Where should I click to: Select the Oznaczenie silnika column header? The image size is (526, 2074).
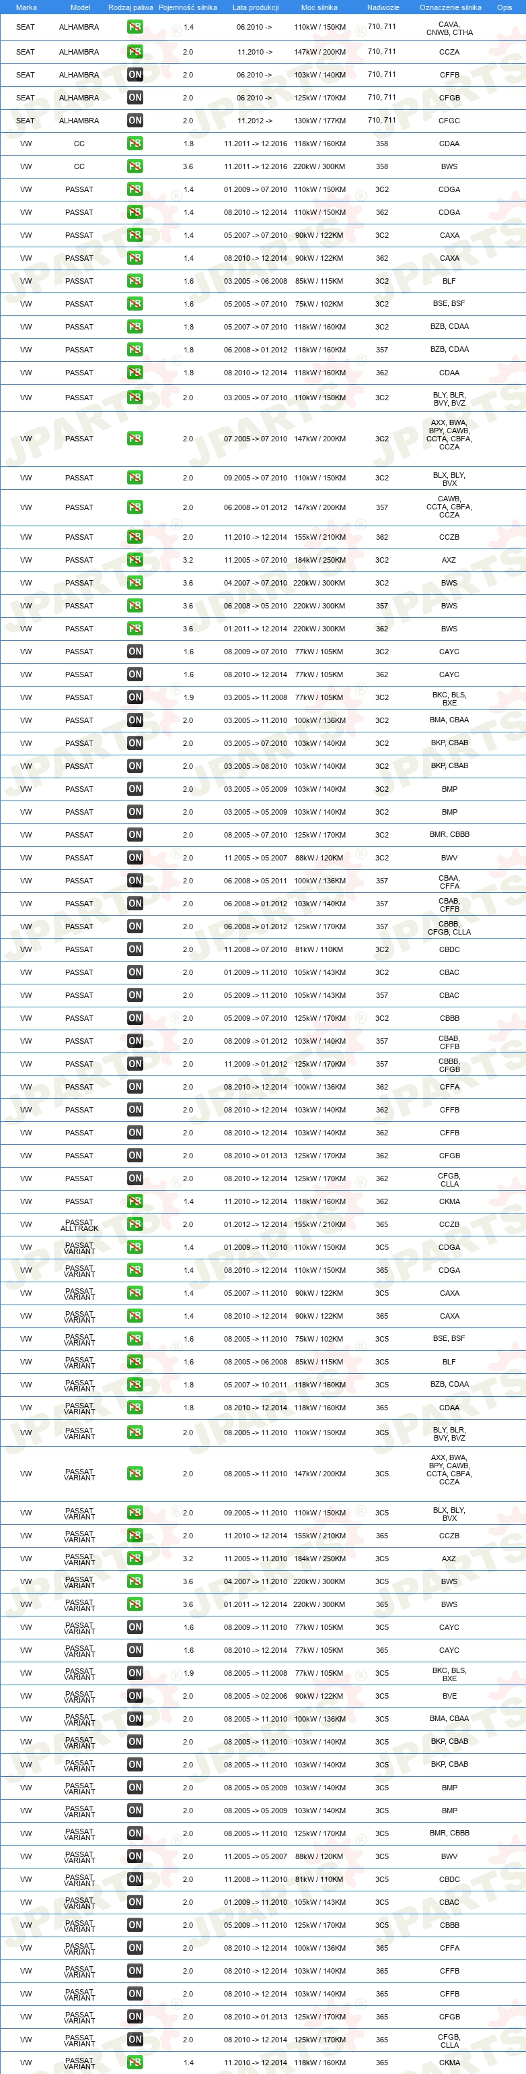449,7
